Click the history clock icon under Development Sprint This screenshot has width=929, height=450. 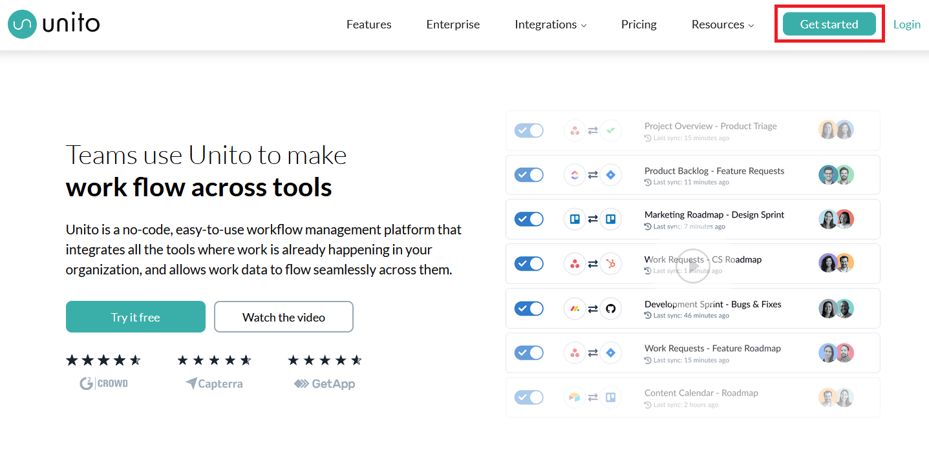click(648, 316)
